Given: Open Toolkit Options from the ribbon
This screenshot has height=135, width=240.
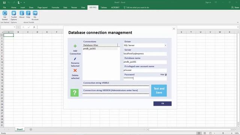Looking at the screenshot, I should tap(14, 16).
